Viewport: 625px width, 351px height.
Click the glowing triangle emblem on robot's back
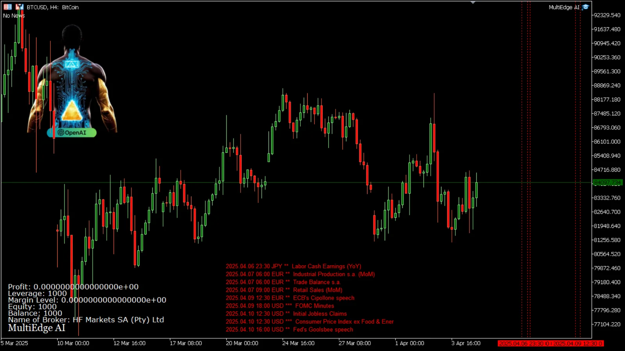pyautogui.click(x=72, y=111)
